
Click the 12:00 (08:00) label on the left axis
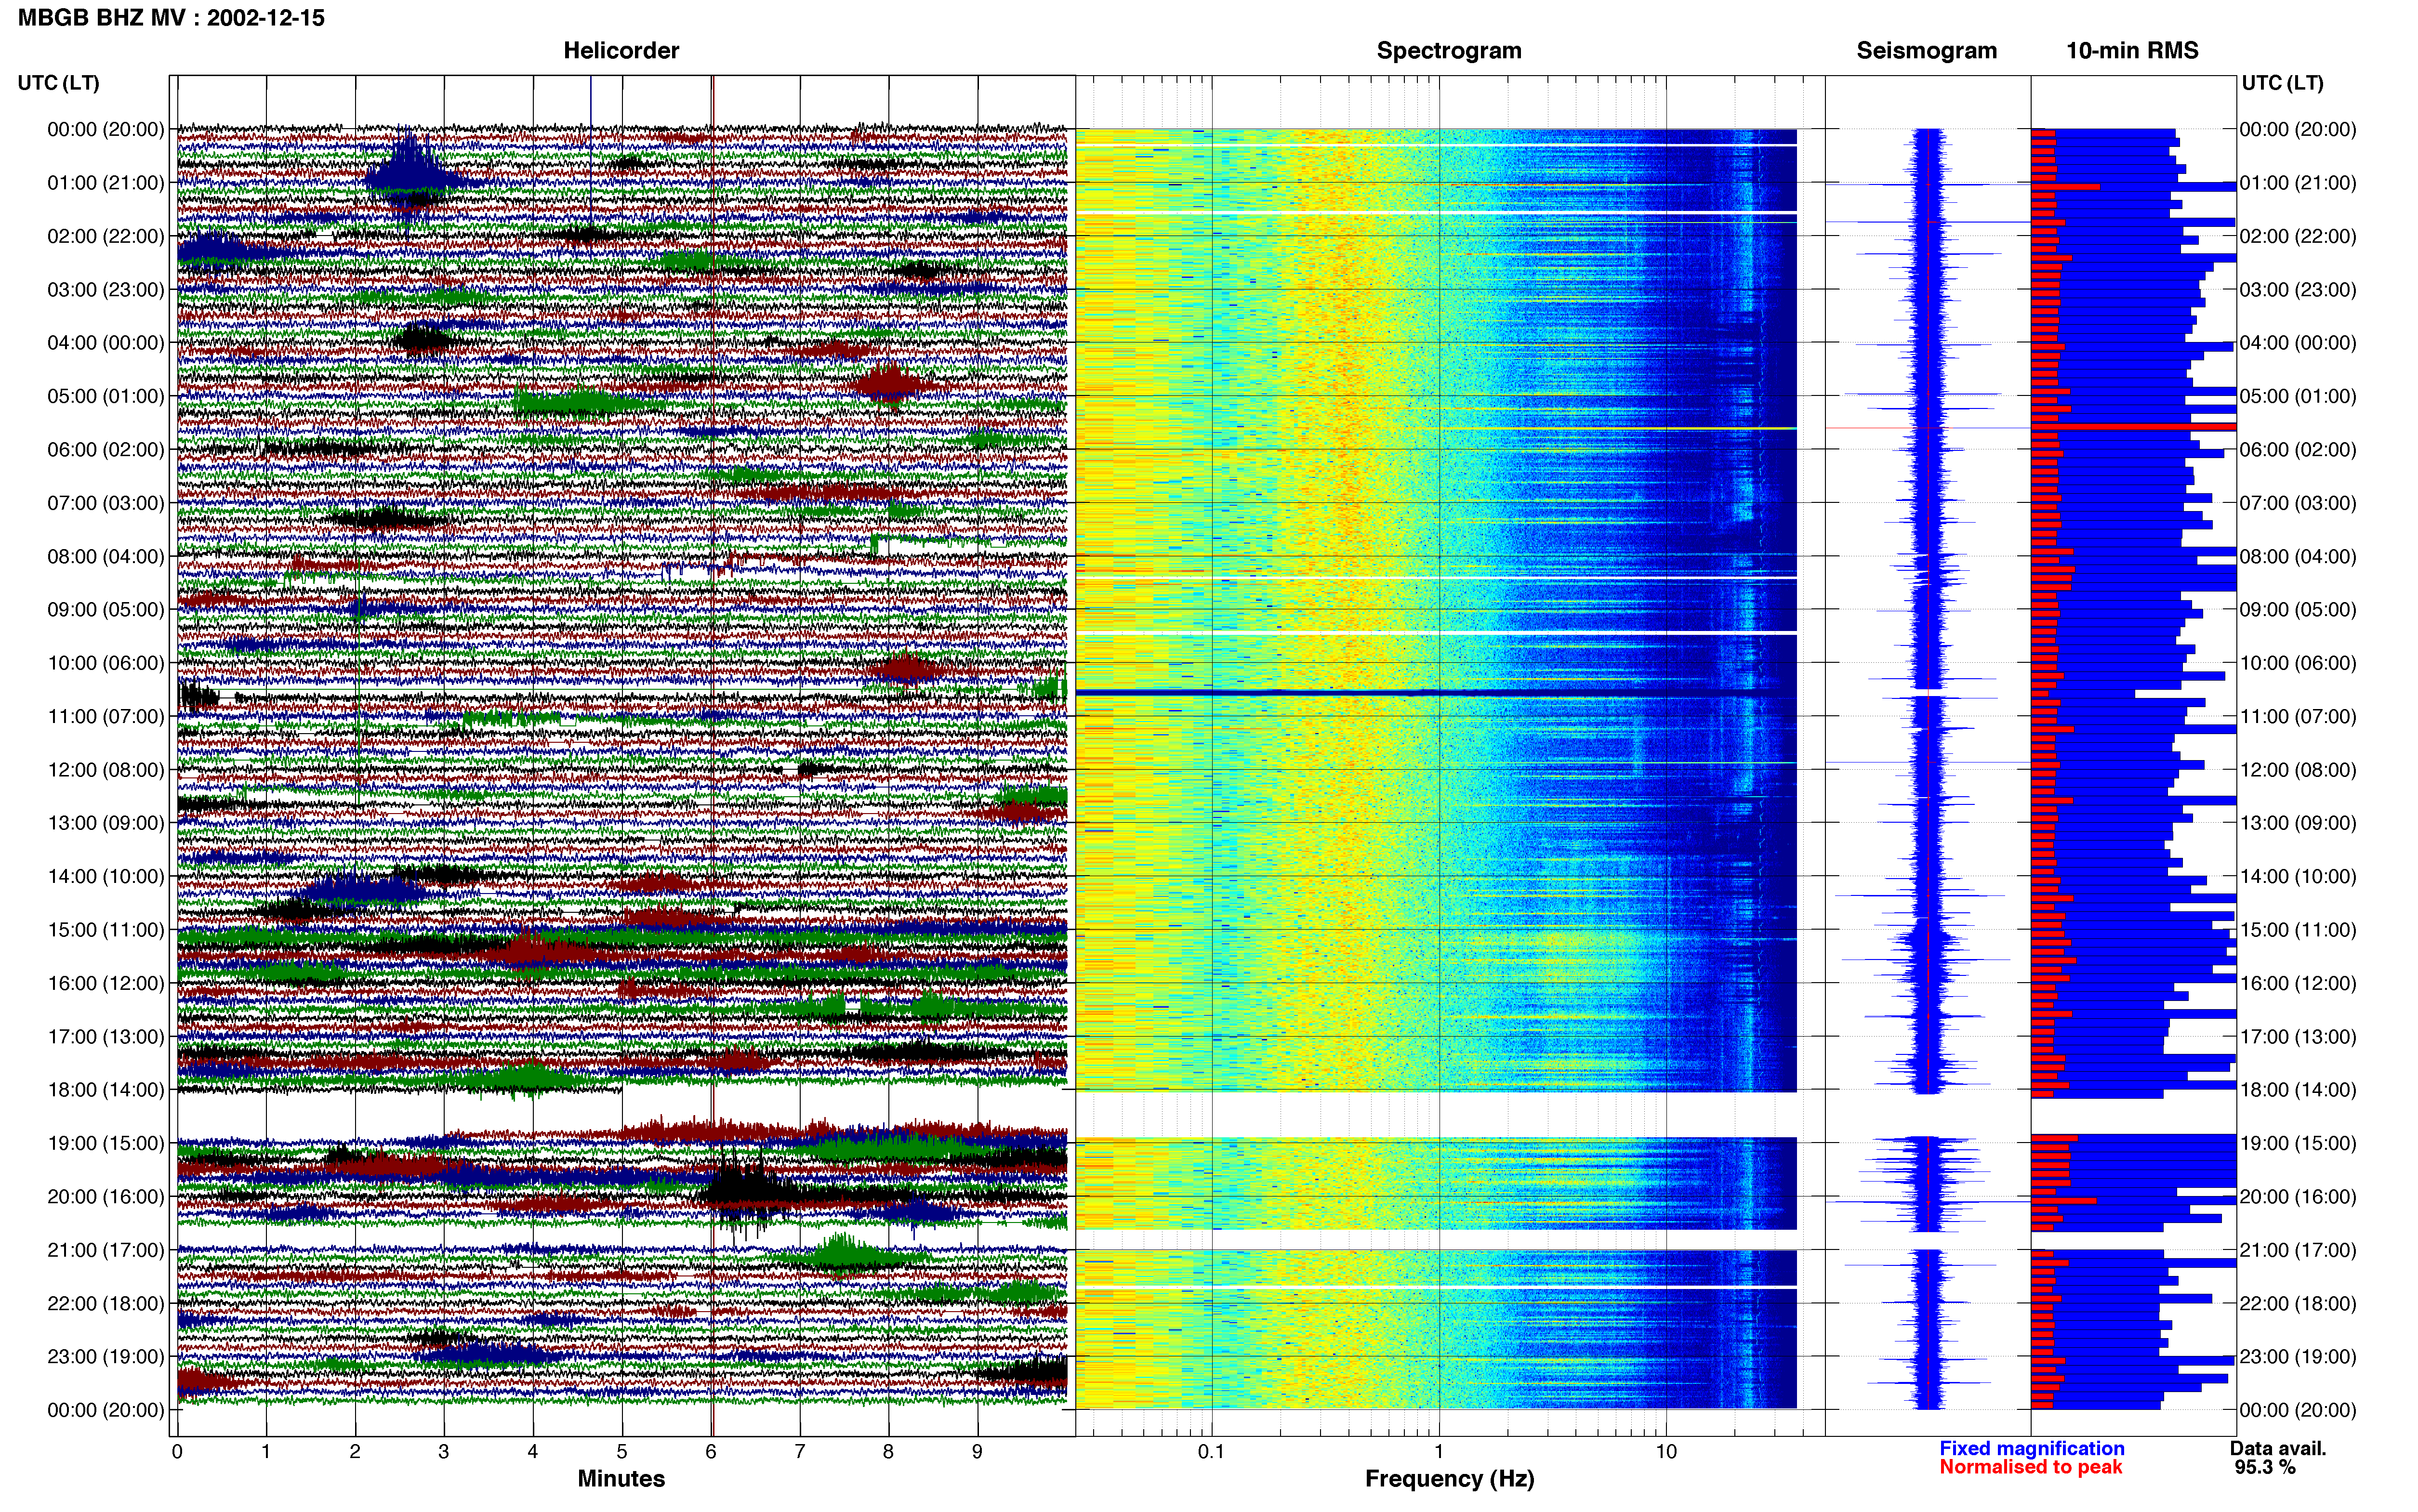105,770
